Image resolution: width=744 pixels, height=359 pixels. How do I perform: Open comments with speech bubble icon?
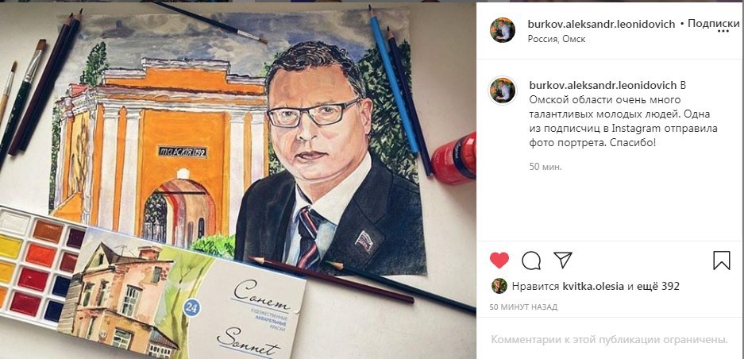point(531,261)
